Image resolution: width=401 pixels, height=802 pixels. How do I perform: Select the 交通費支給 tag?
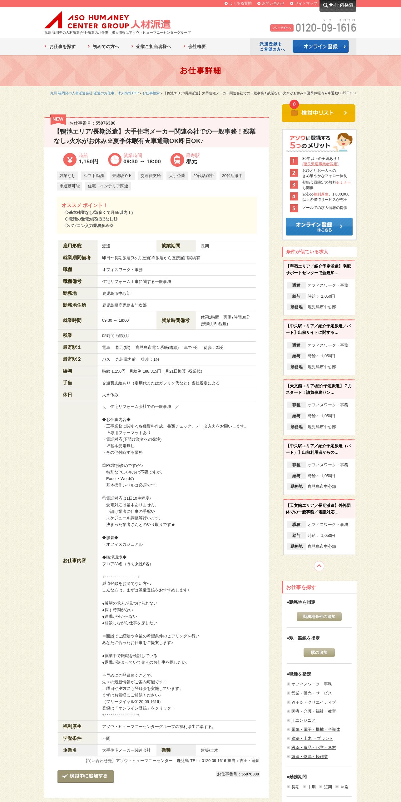[x=151, y=176]
